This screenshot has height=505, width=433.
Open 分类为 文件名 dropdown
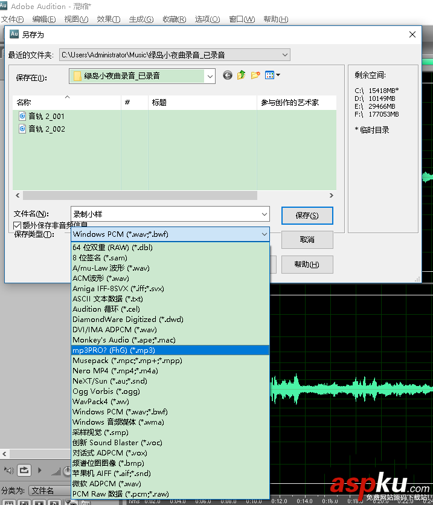pyautogui.click(x=50, y=491)
